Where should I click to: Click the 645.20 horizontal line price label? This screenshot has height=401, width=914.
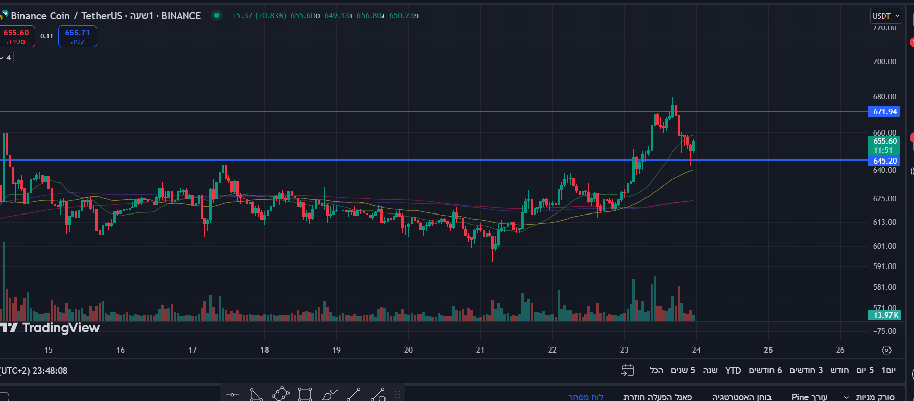[884, 161]
